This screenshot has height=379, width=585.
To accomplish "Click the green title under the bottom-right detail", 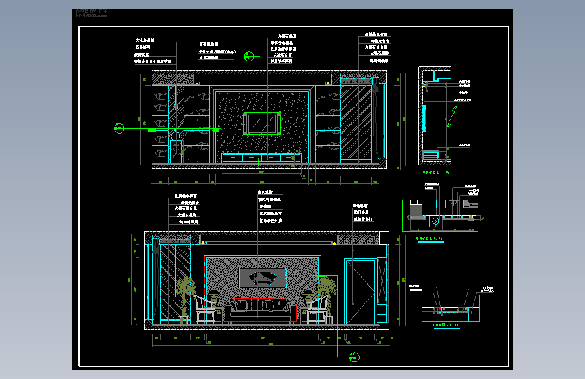I will (446, 325).
